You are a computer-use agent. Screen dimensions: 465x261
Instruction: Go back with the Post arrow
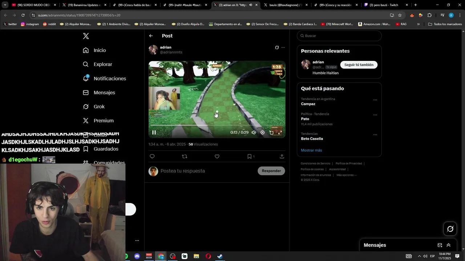point(151,36)
